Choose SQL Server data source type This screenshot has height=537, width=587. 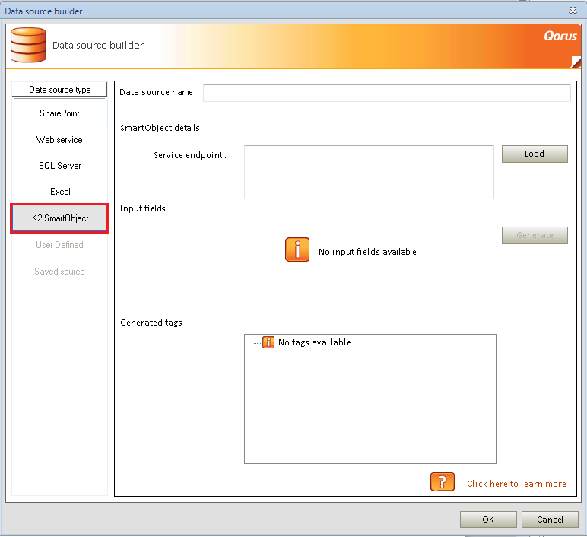tap(59, 166)
